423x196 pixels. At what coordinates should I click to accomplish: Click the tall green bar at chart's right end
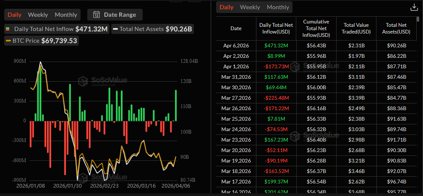pyautogui.click(x=176, y=105)
